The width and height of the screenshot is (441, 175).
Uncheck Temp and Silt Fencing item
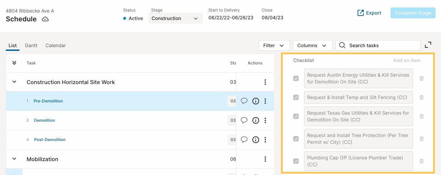(296, 97)
